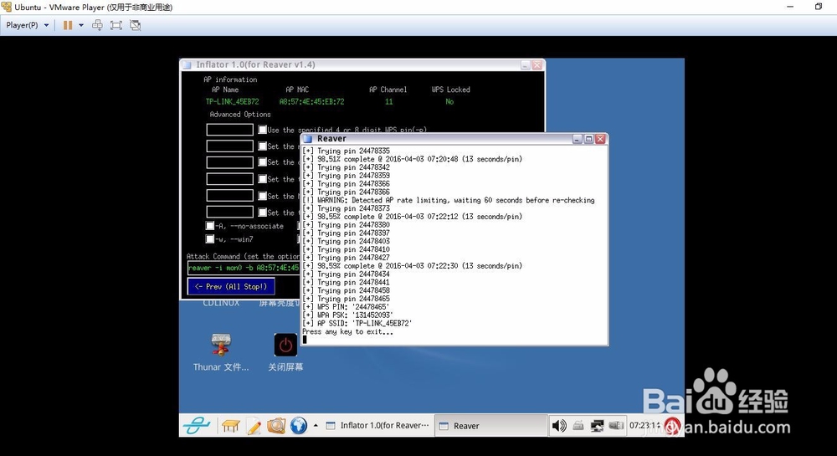Click the keyboard layout tray icon
Image resolution: width=837 pixels, height=456 pixels.
(x=578, y=426)
